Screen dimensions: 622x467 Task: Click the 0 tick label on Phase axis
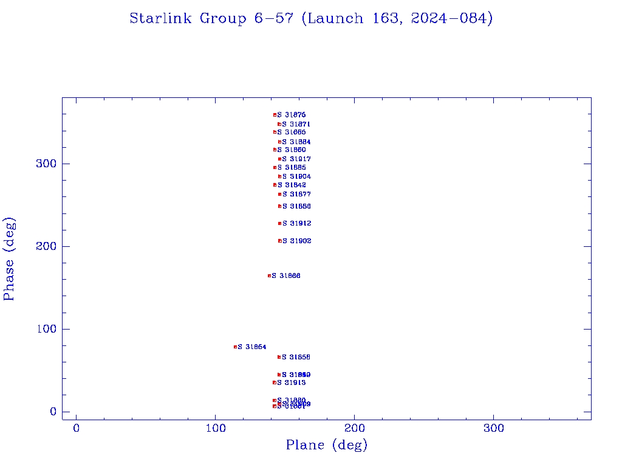click(x=53, y=412)
